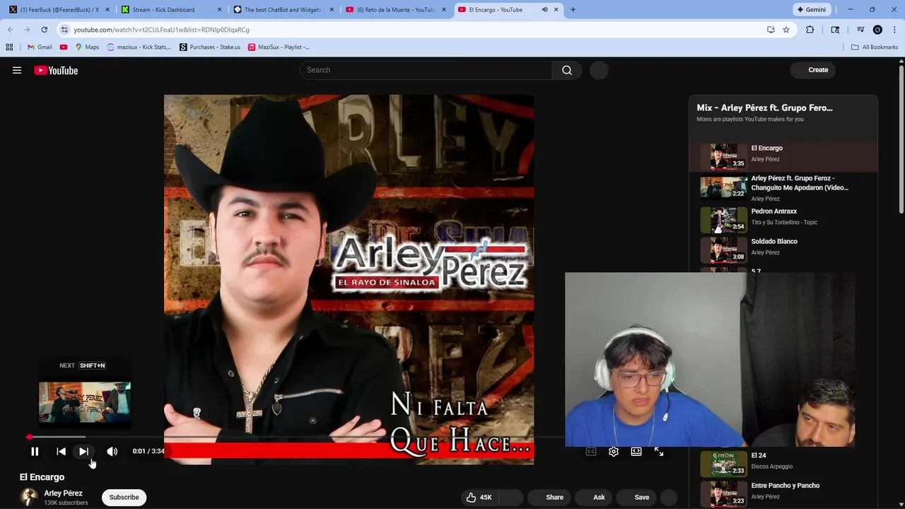The image size is (905, 509).
Task: Click the Mix - Arley Pérez playlist title
Action: click(x=764, y=108)
